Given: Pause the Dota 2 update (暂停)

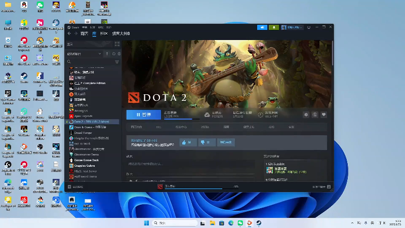Looking at the screenshot, I should tap(144, 115).
